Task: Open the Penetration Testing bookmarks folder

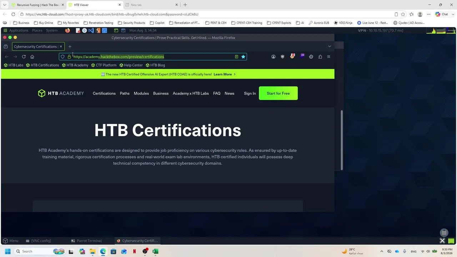Action: click(98, 23)
